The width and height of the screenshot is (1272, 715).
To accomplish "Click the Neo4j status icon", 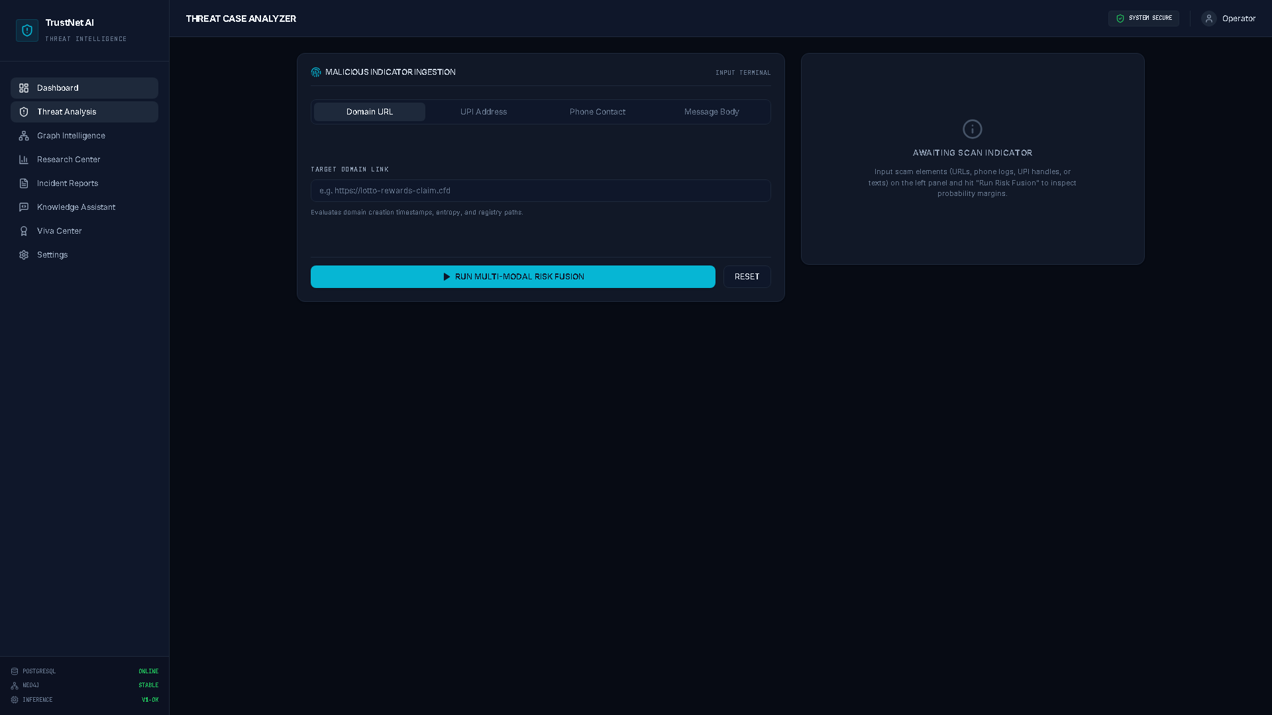I will pyautogui.click(x=15, y=685).
